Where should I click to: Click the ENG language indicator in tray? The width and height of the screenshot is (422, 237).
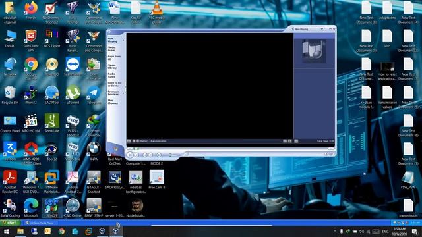385,231
